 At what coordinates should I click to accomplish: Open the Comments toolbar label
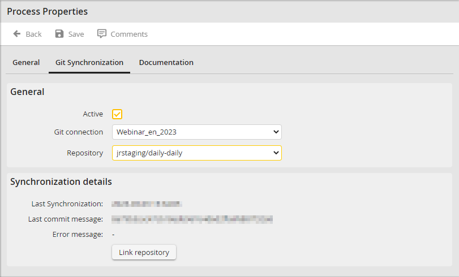[x=129, y=34]
